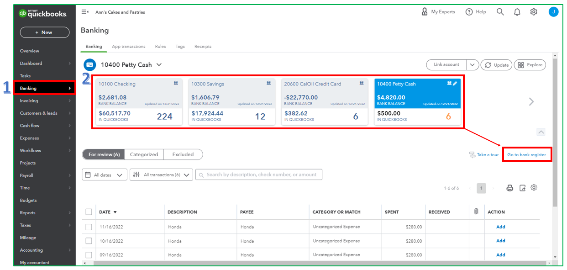This screenshot has width=567, height=270.
Task: Collapse the left navigation with hamburger icon
Action: [x=85, y=12]
